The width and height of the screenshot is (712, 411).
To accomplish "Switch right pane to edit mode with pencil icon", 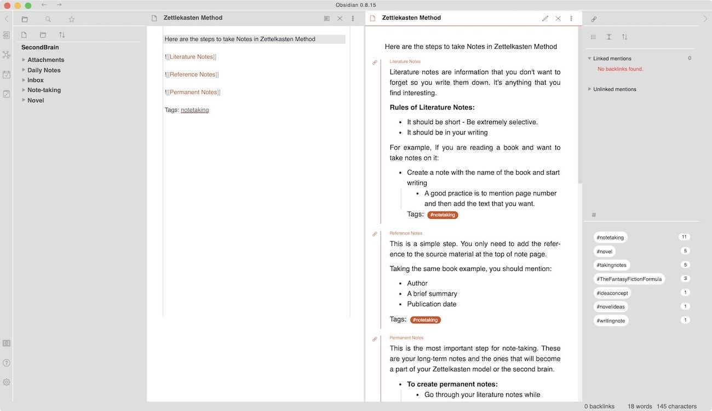I will (x=545, y=18).
